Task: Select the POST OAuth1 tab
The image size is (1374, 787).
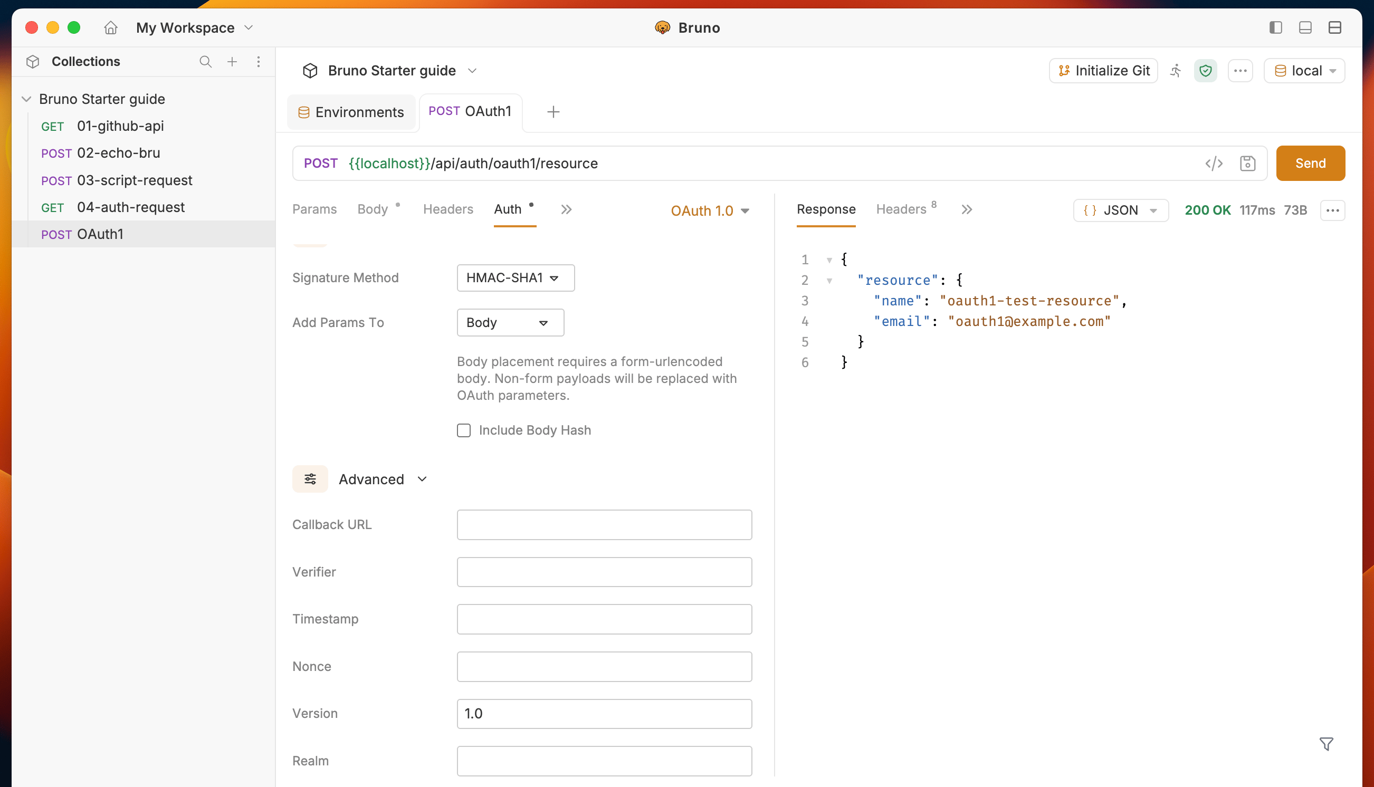Action: [x=470, y=111]
